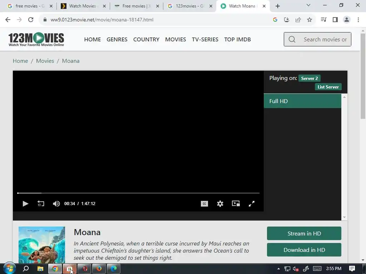Reload the current page
Viewport: 366px width, 274px height.
click(x=31, y=20)
